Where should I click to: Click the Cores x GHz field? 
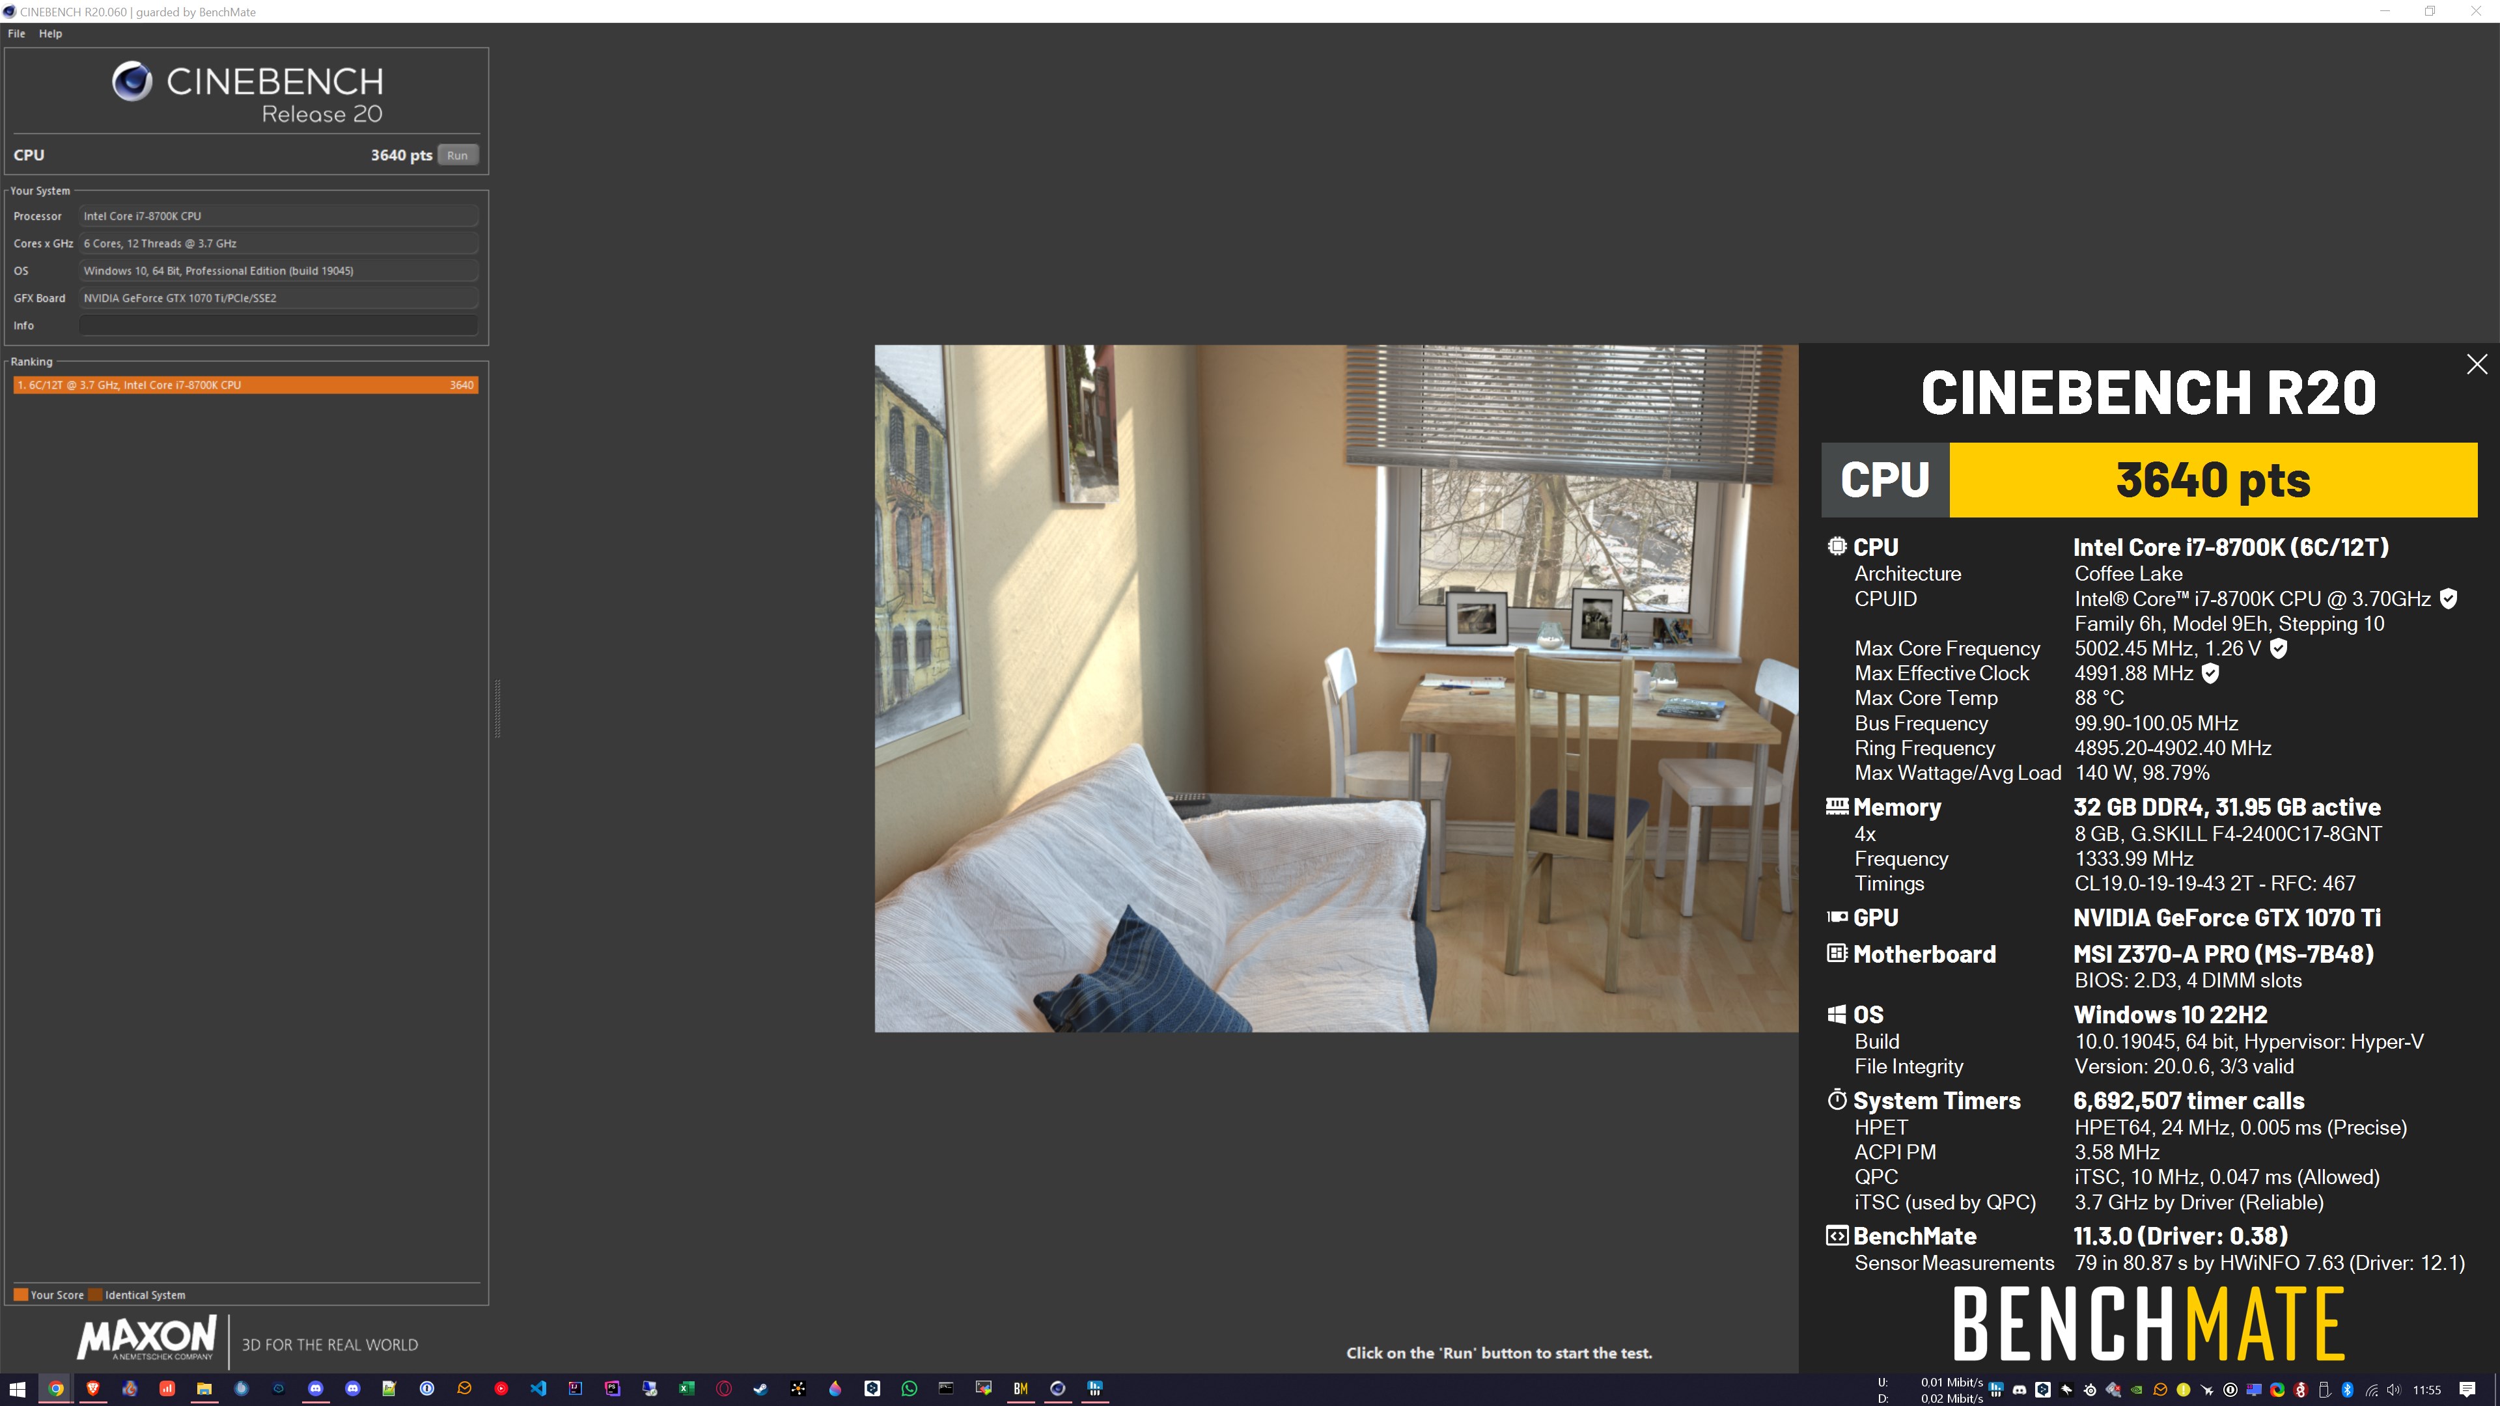(x=279, y=243)
